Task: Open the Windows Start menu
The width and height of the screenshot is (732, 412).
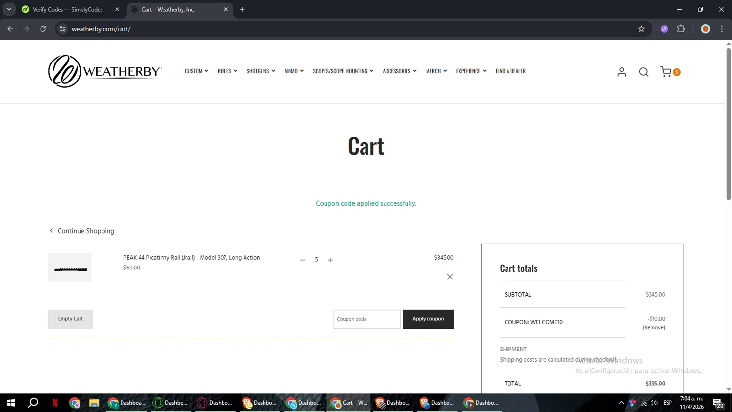Action: [11, 403]
